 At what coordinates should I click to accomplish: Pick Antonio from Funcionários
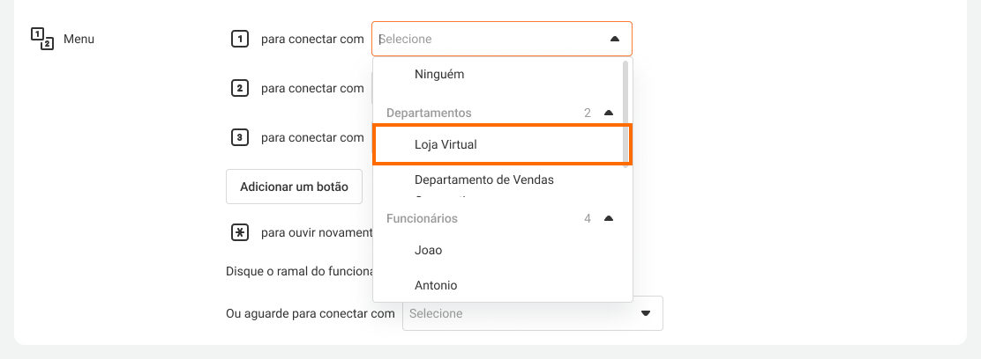pyautogui.click(x=436, y=285)
